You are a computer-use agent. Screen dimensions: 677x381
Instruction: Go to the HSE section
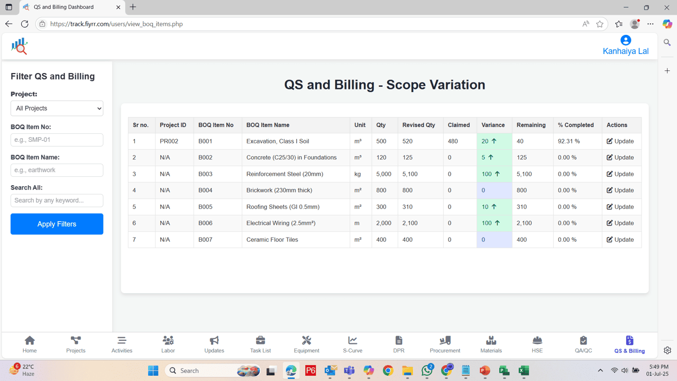click(x=537, y=344)
